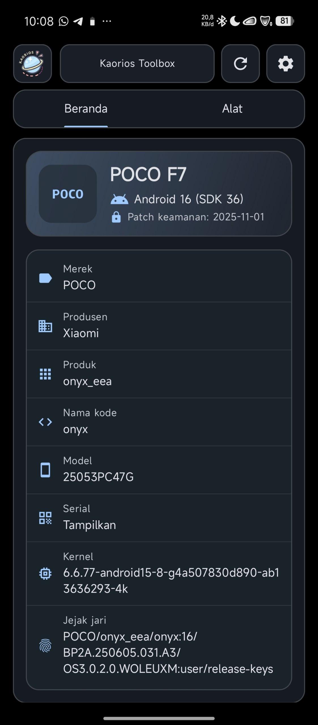Tap the Android 16 (SDK 36) text
318x725 pixels.
[189, 199]
